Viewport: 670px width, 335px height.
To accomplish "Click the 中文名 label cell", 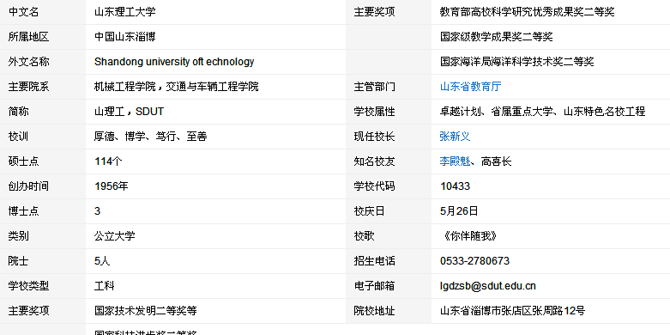I will tap(43, 12).
